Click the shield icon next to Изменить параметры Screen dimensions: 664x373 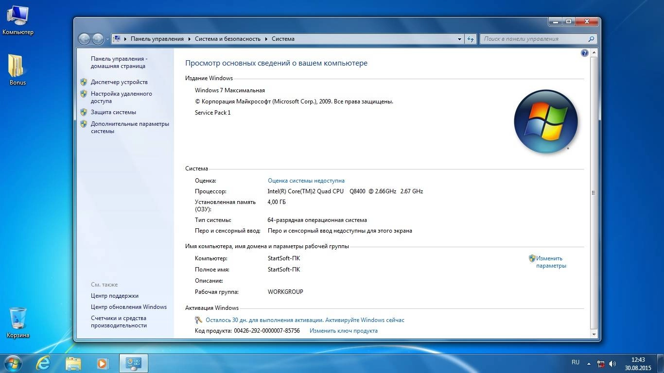tap(532, 258)
